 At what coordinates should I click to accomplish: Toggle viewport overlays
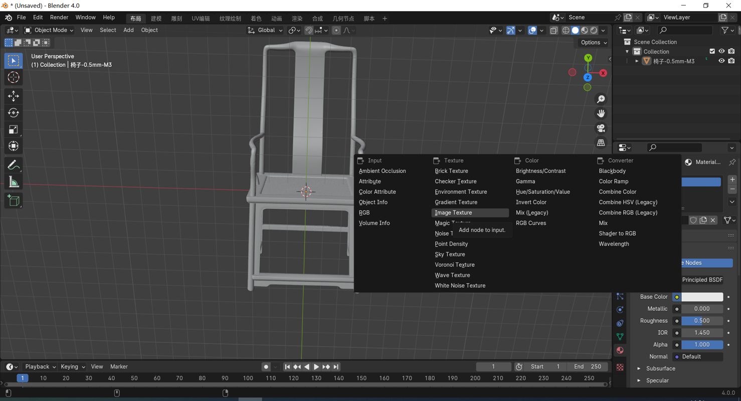click(x=532, y=30)
